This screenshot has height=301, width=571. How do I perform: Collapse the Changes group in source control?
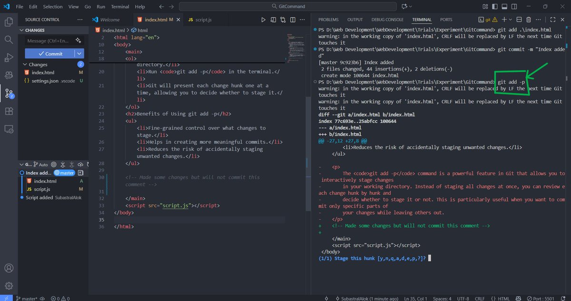pyautogui.click(x=25, y=64)
